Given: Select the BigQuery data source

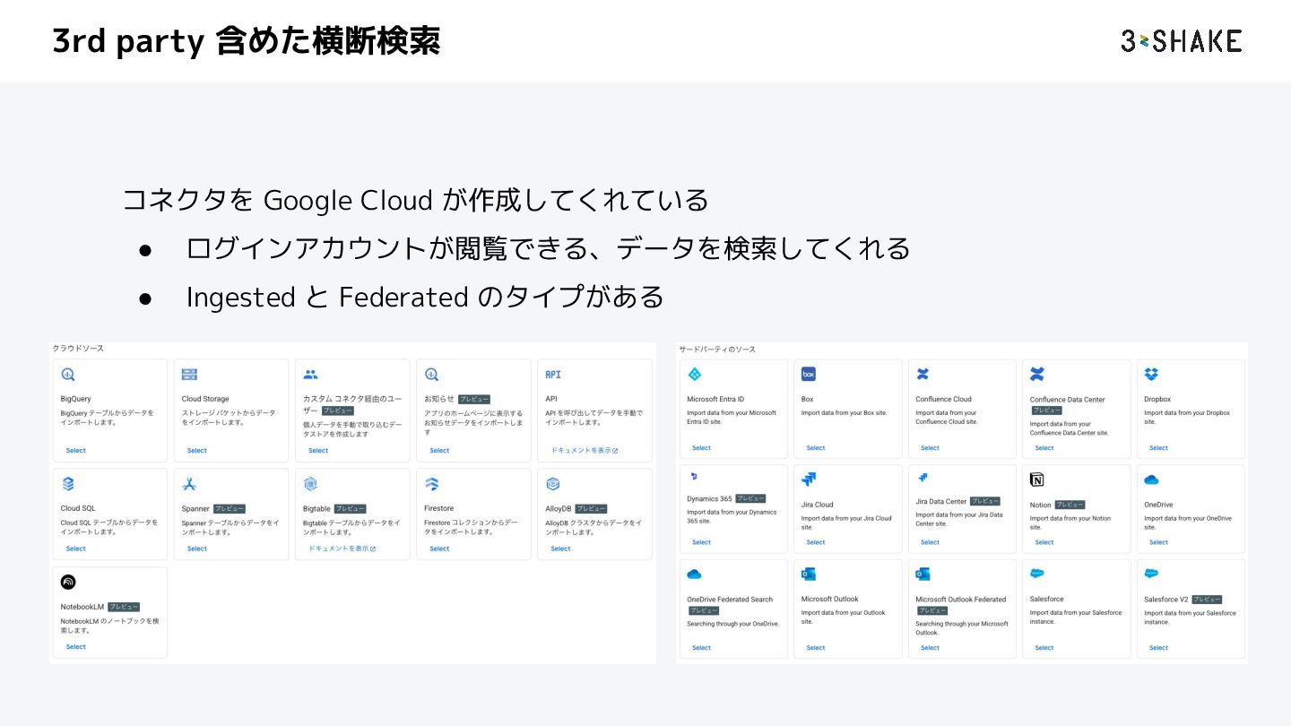Looking at the screenshot, I should (x=76, y=451).
